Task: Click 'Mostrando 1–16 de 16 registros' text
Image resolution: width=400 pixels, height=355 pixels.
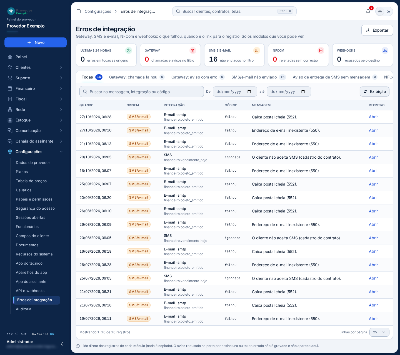Action: pos(105,332)
